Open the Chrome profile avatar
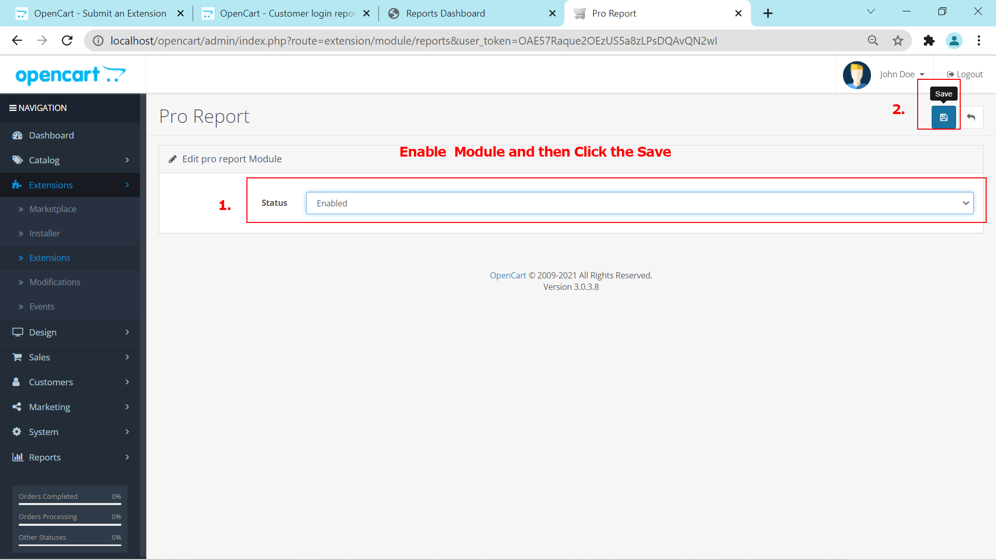996x560 pixels. pyautogui.click(x=954, y=40)
